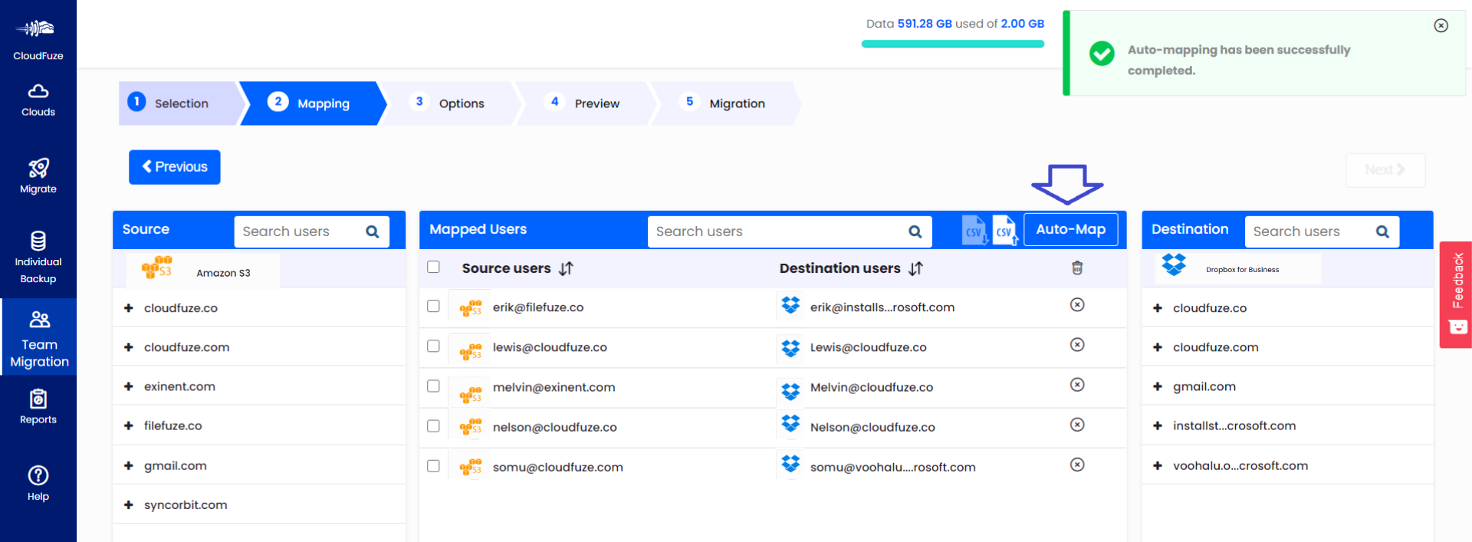Go to step 5 Migration
Image resolution: width=1472 pixels, height=542 pixels.
coord(725,103)
